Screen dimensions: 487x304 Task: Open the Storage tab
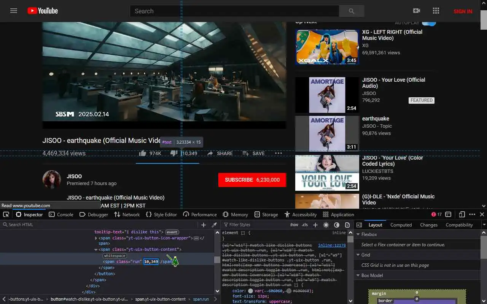click(266, 215)
